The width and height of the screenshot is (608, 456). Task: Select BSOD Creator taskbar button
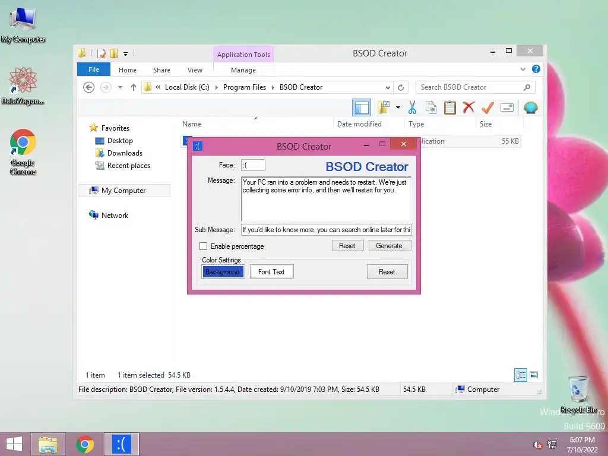122,444
